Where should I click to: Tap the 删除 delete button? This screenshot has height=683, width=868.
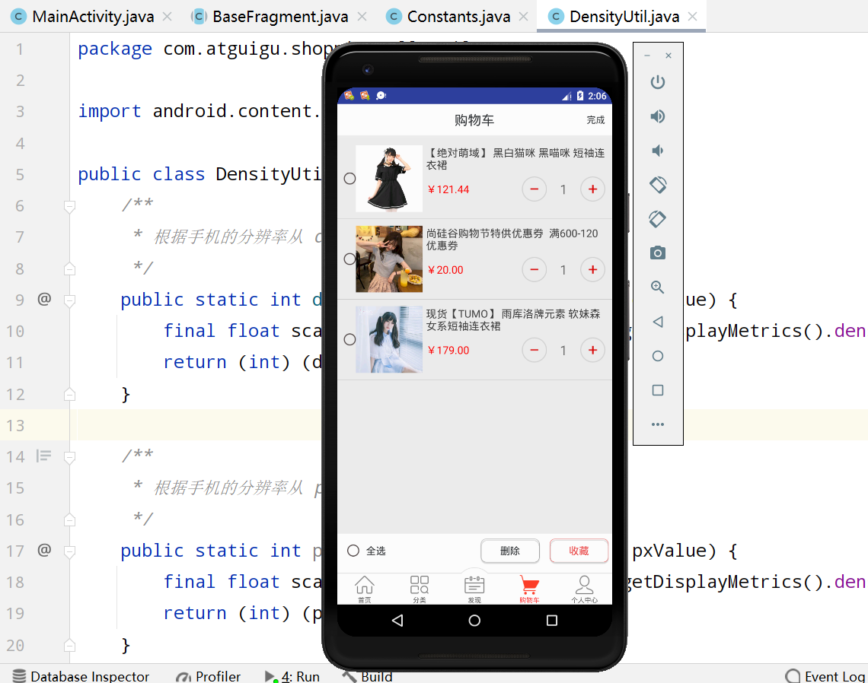(x=510, y=551)
